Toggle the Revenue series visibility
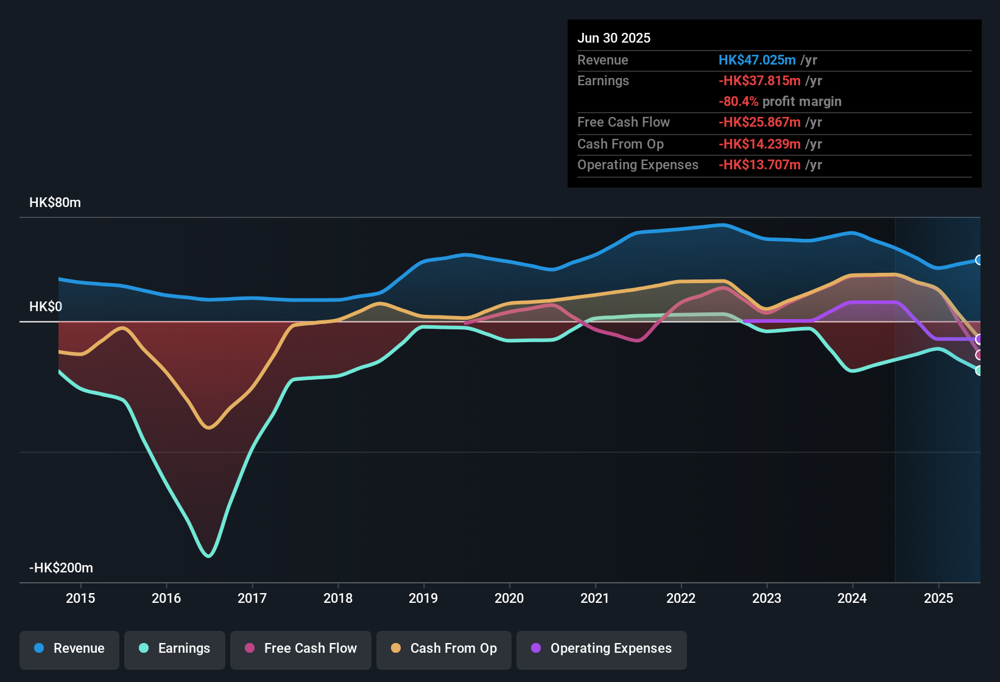This screenshot has height=682, width=1000. tap(69, 649)
